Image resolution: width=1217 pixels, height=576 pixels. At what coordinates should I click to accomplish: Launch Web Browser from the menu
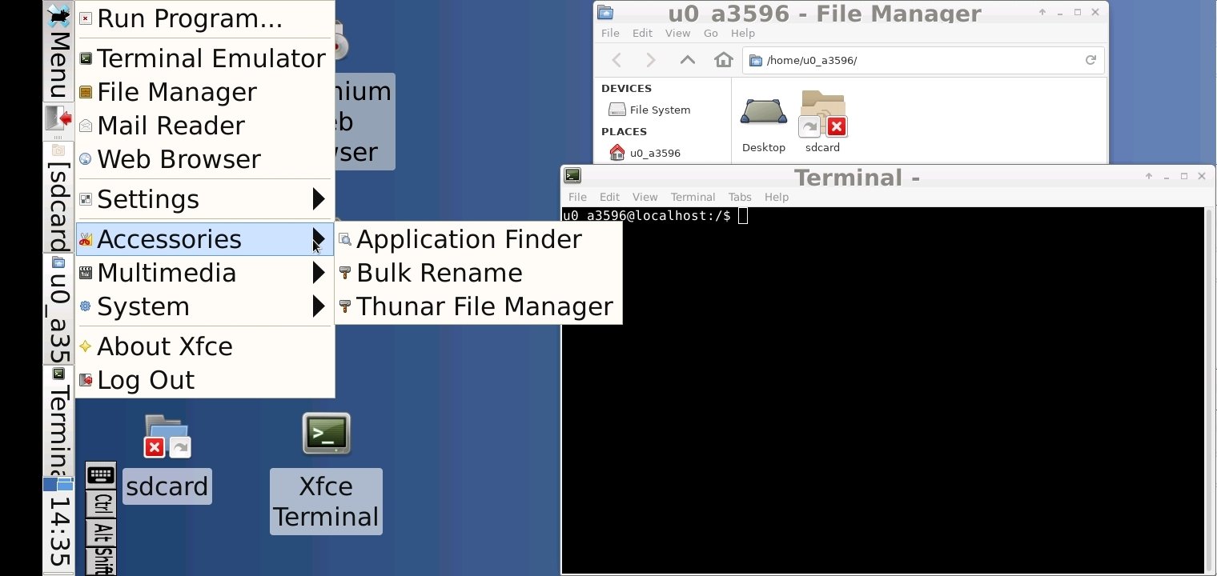[x=204, y=159]
